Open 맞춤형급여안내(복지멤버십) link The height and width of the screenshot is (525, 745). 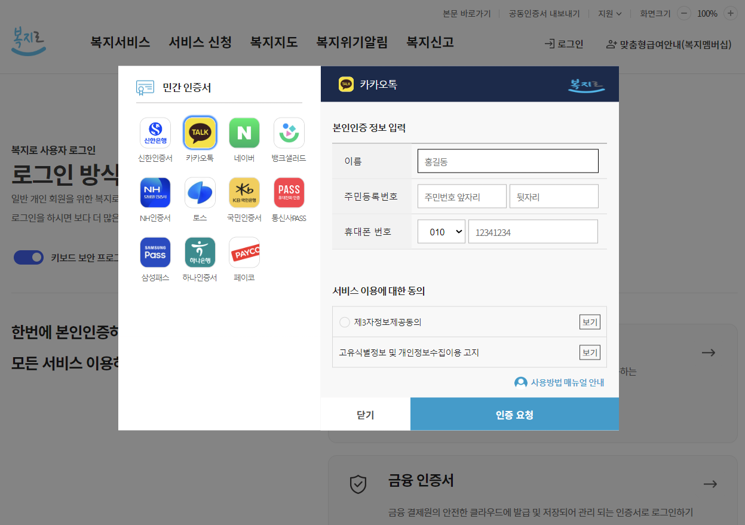[669, 44]
